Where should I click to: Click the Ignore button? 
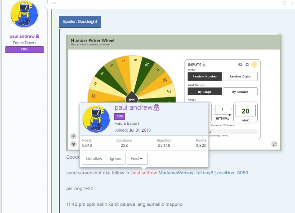[116, 159]
